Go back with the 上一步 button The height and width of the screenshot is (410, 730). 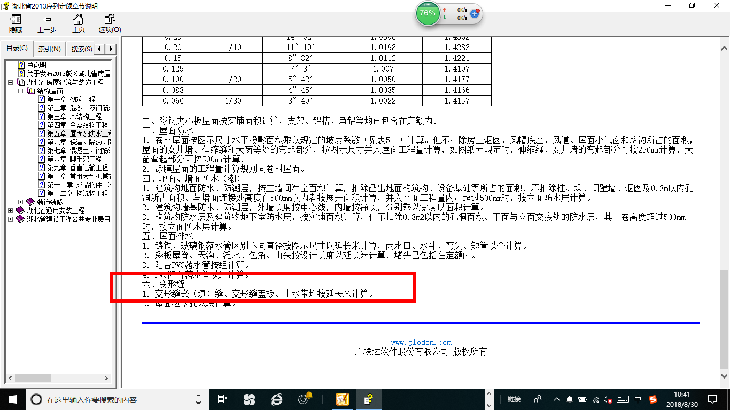[47, 24]
